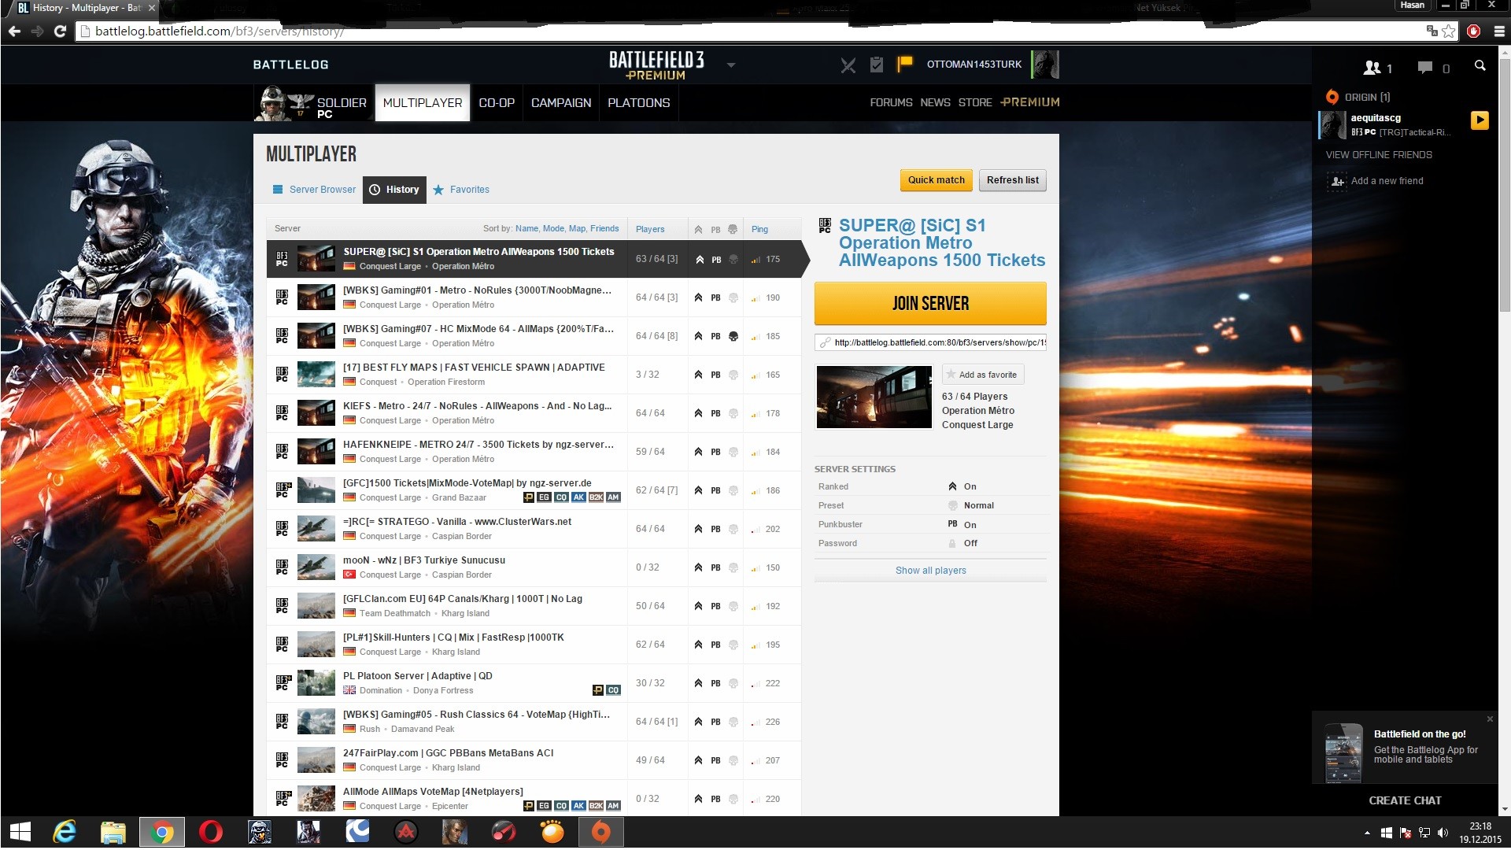
Task: Expand the Battlefield 3 game selector arrow
Action: click(x=731, y=65)
